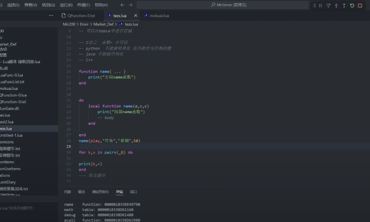Pause the debug session

(320, 5)
